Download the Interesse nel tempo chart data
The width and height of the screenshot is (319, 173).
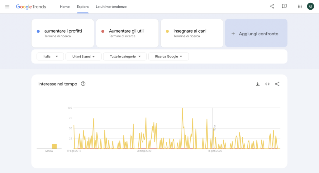tap(258, 84)
